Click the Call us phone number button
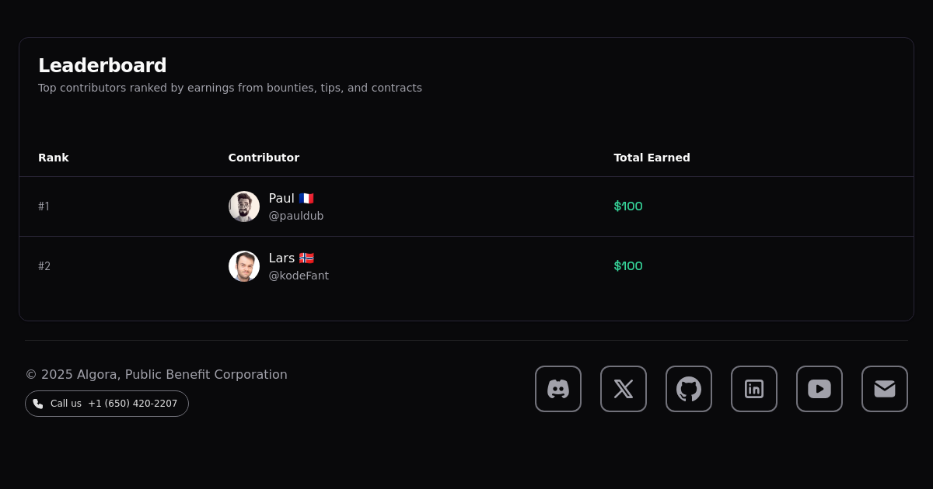The image size is (933, 489). pyautogui.click(x=107, y=403)
